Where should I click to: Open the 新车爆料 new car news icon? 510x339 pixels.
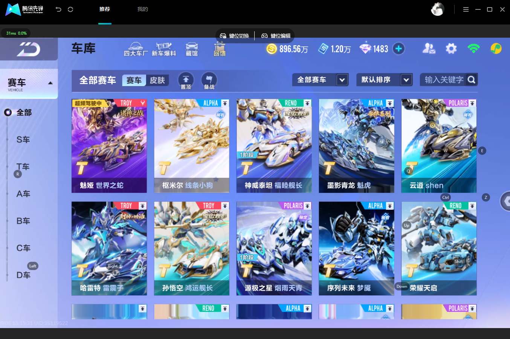164,49
